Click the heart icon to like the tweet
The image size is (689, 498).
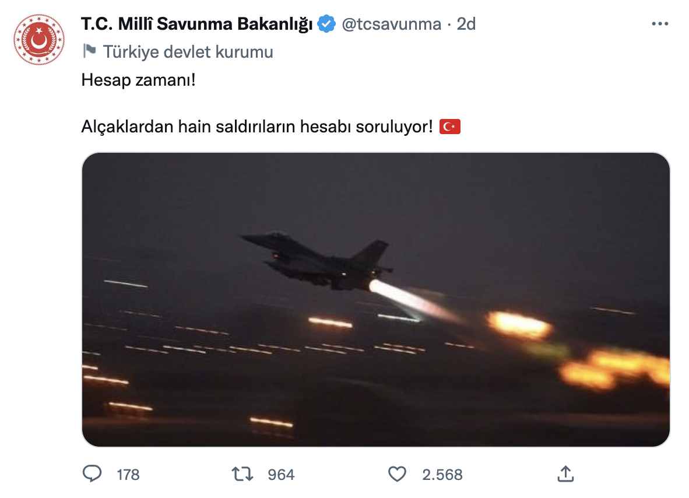click(x=397, y=474)
